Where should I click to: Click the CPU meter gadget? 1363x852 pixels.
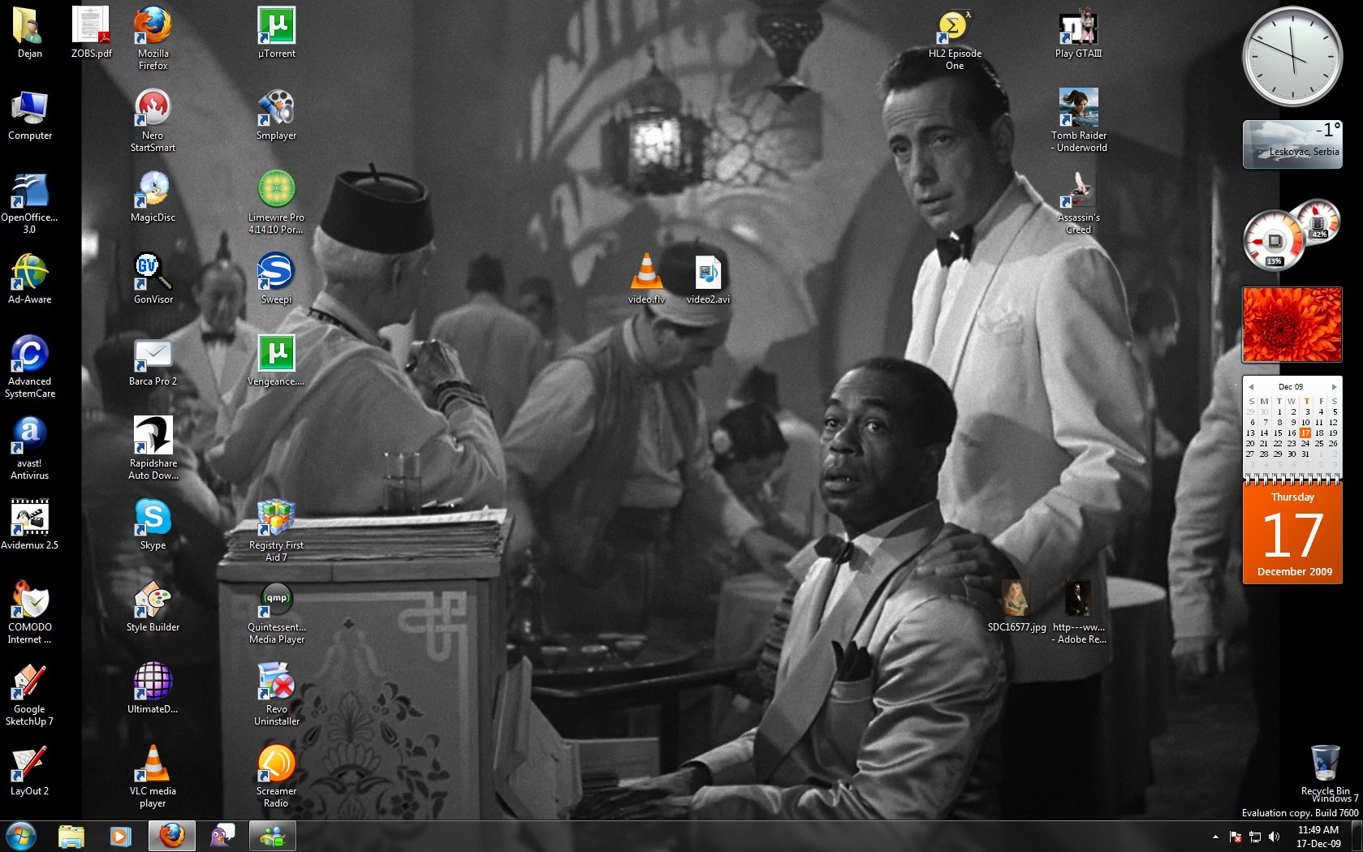[x=1292, y=235]
